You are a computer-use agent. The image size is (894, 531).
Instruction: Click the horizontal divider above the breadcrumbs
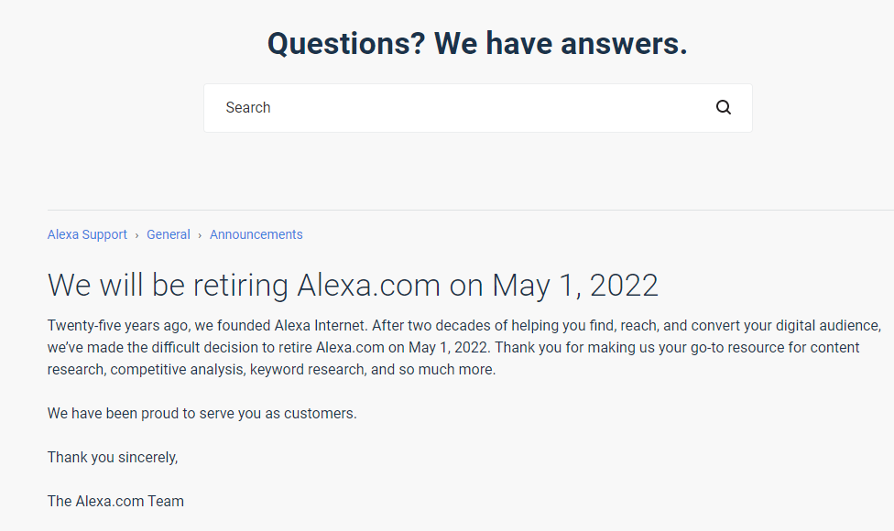click(x=471, y=210)
